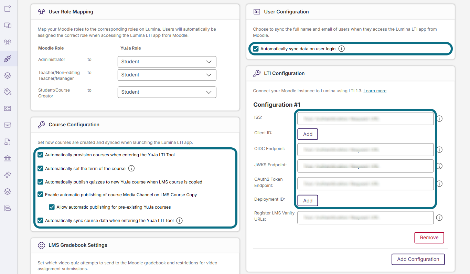The image size is (470, 274).
Task: Open the Administrator role dropdown
Action: (167, 62)
